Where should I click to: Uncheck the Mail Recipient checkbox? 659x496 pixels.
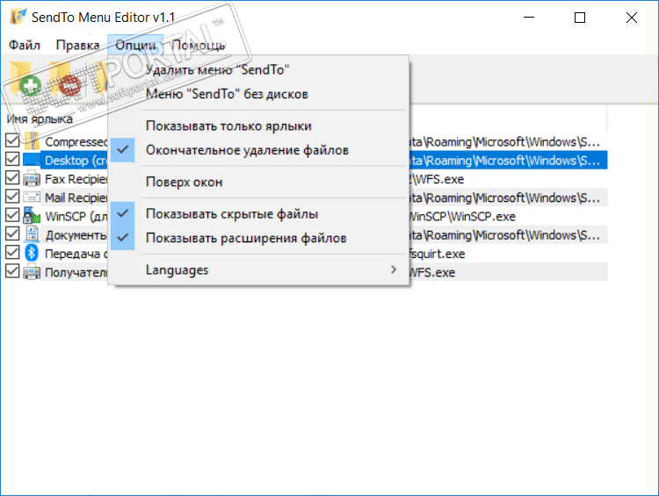point(12,196)
